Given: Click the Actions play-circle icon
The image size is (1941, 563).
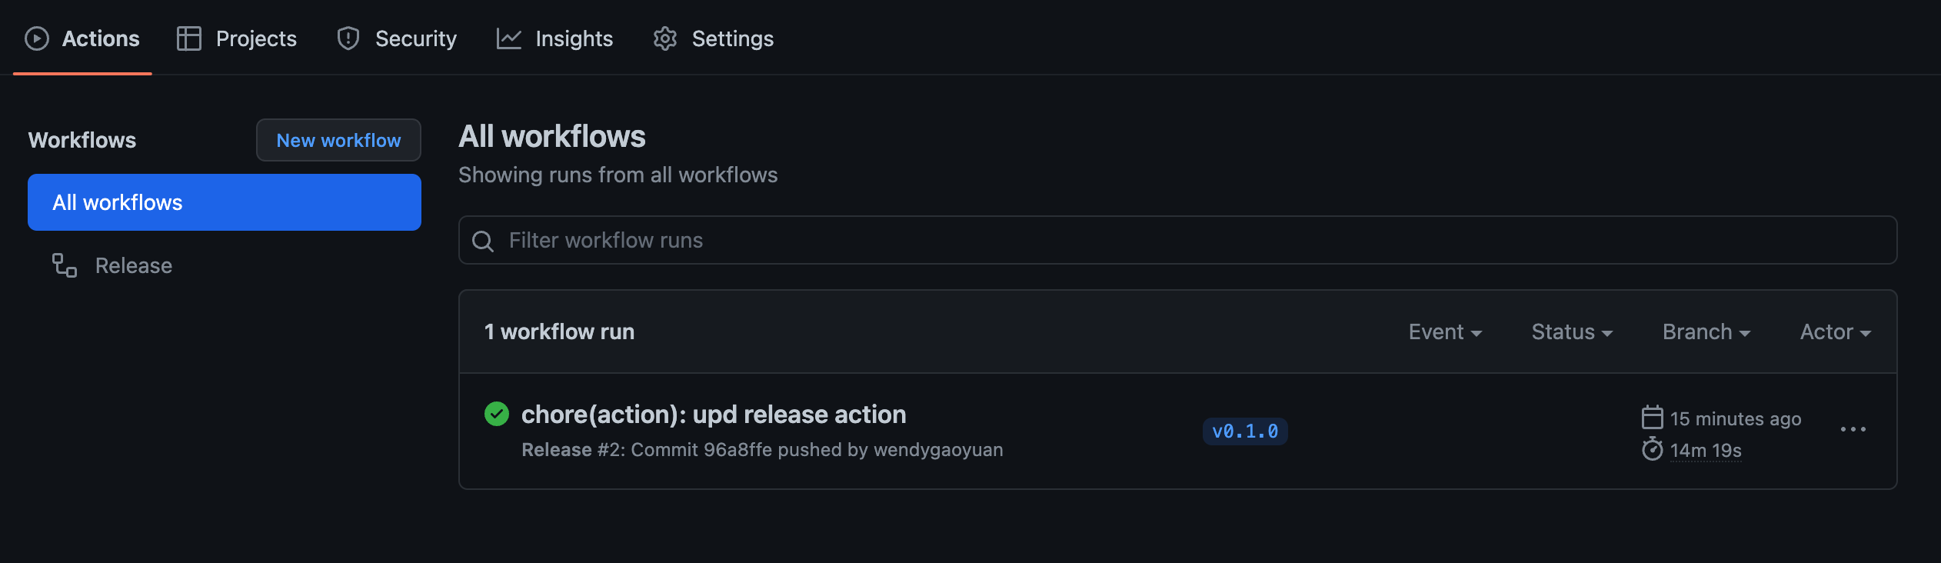Looking at the screenshot, I should coord(37,38).
